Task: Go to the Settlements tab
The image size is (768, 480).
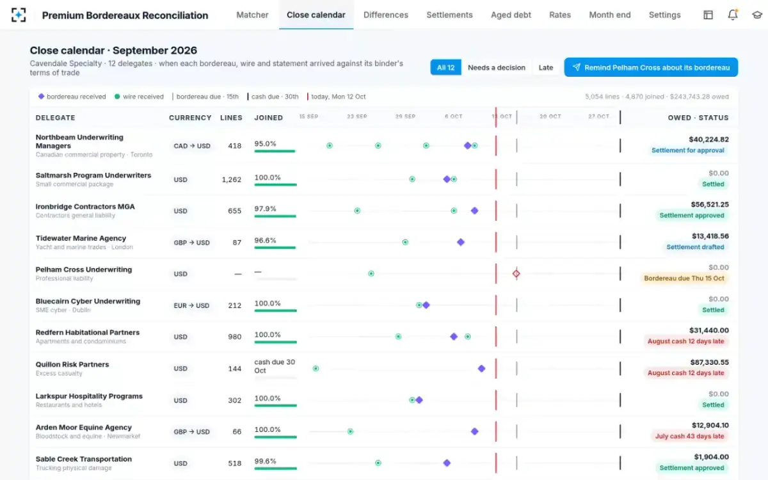Action: (x=449, y=15)
